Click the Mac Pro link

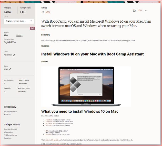point(48,135)
